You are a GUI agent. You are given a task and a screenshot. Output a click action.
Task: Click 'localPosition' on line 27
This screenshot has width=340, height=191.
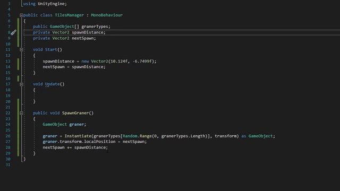(x=99, y=142)
